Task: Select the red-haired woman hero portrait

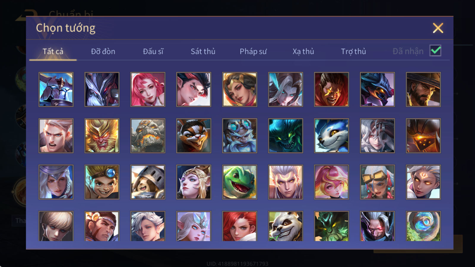Action: pyautogui.click(x=240, y=226)
